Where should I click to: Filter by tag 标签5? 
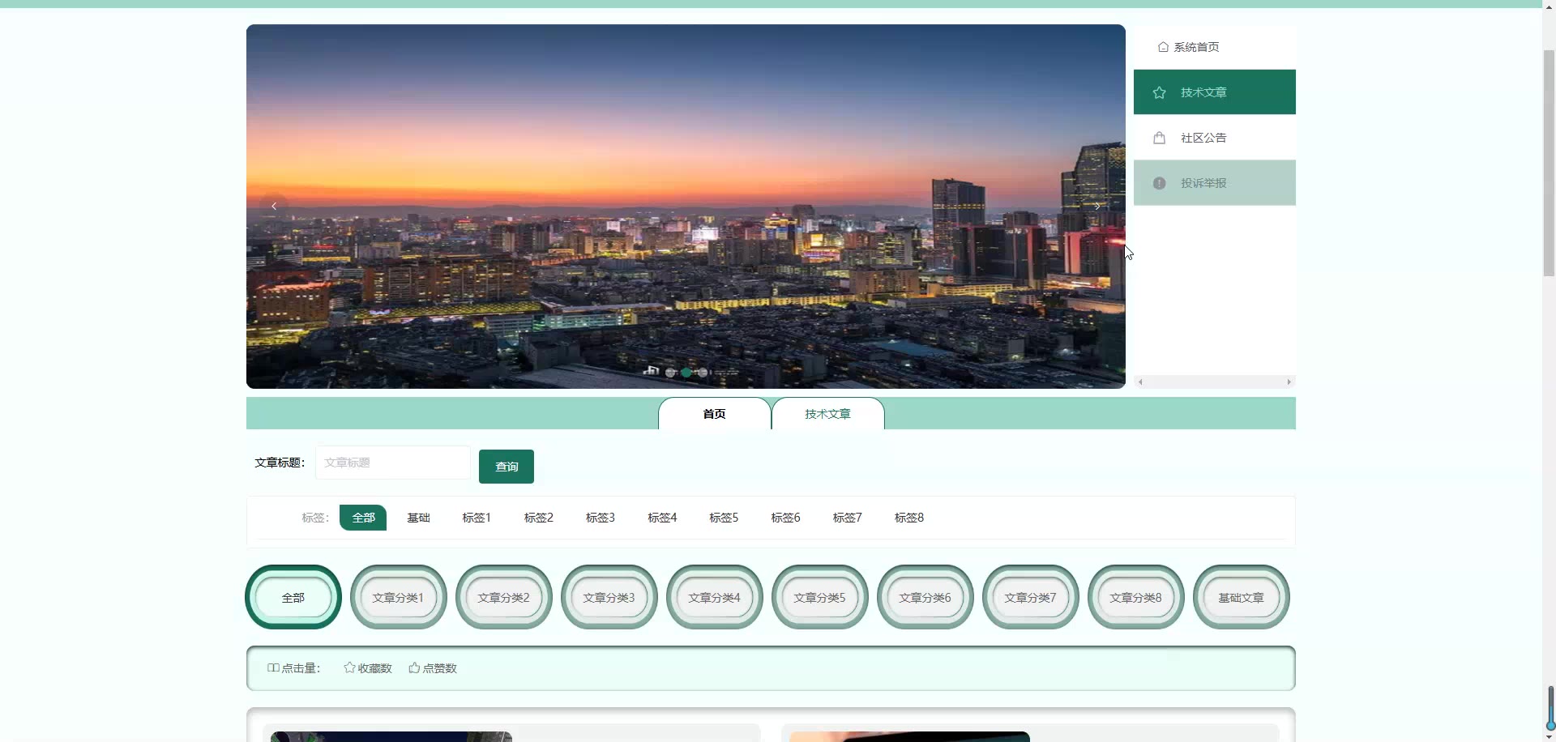tap(724, 518)
